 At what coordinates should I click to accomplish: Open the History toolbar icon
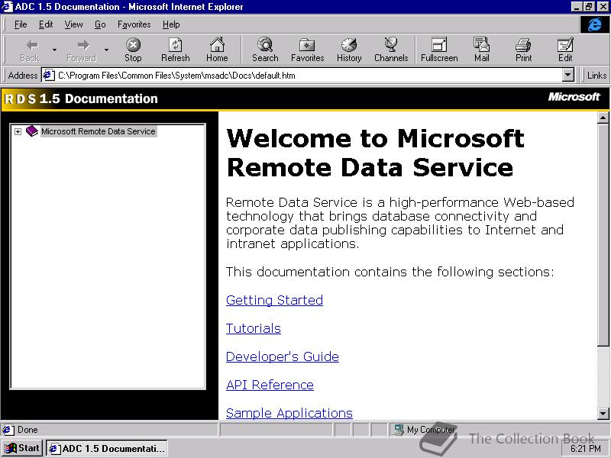pos(349,45)
